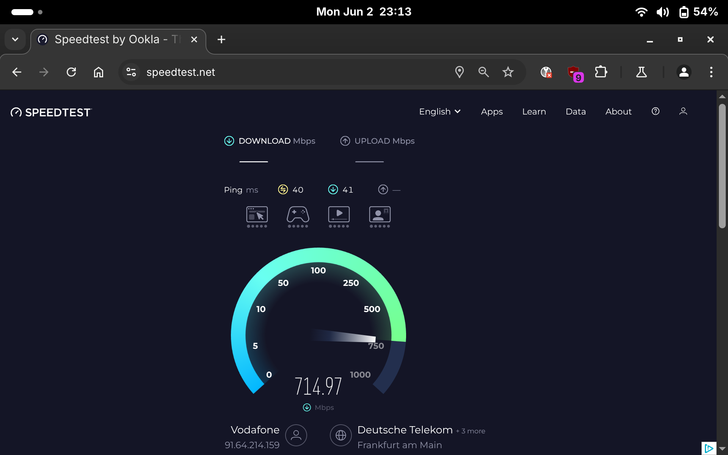Click the Vodafone user circle icon
Screen dimensions: 728x455
coord(296,435)
